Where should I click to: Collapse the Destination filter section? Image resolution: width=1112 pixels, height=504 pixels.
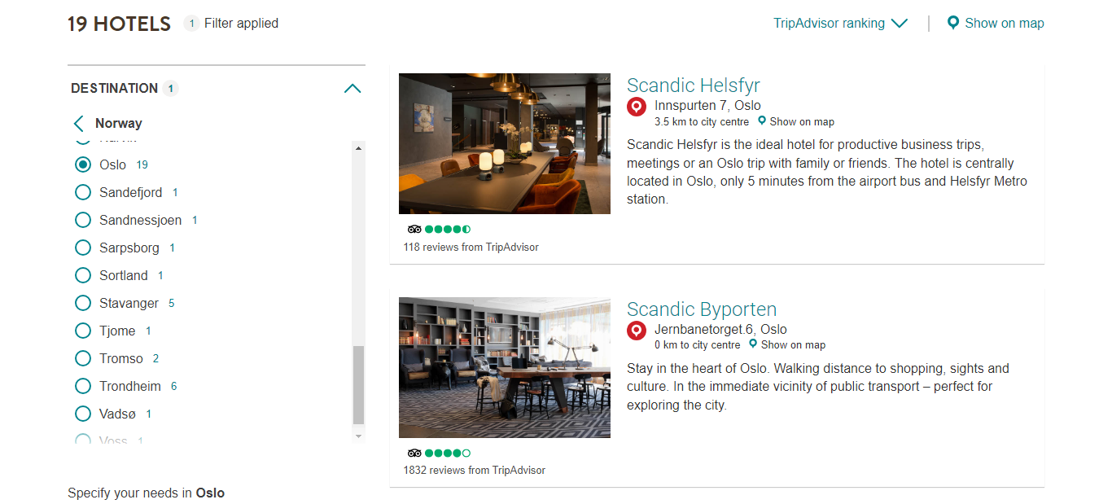point(352,88)
